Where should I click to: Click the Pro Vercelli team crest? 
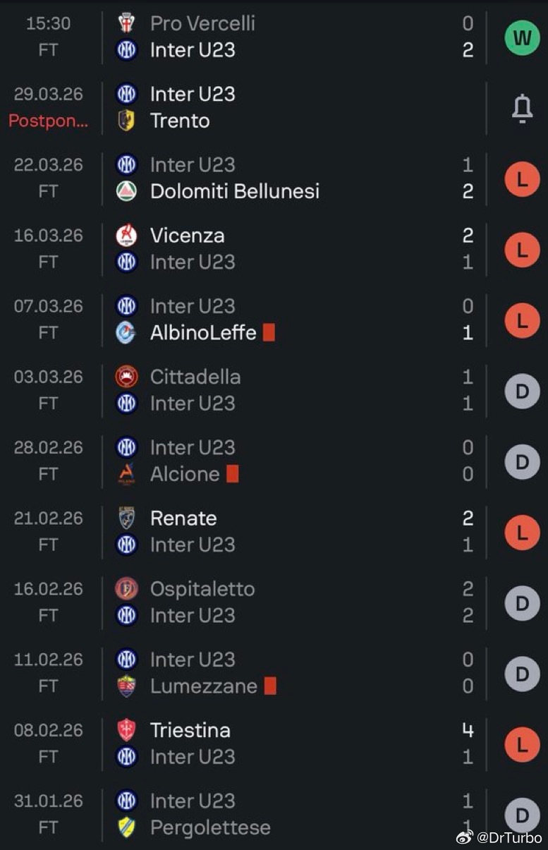pos(126,23)
